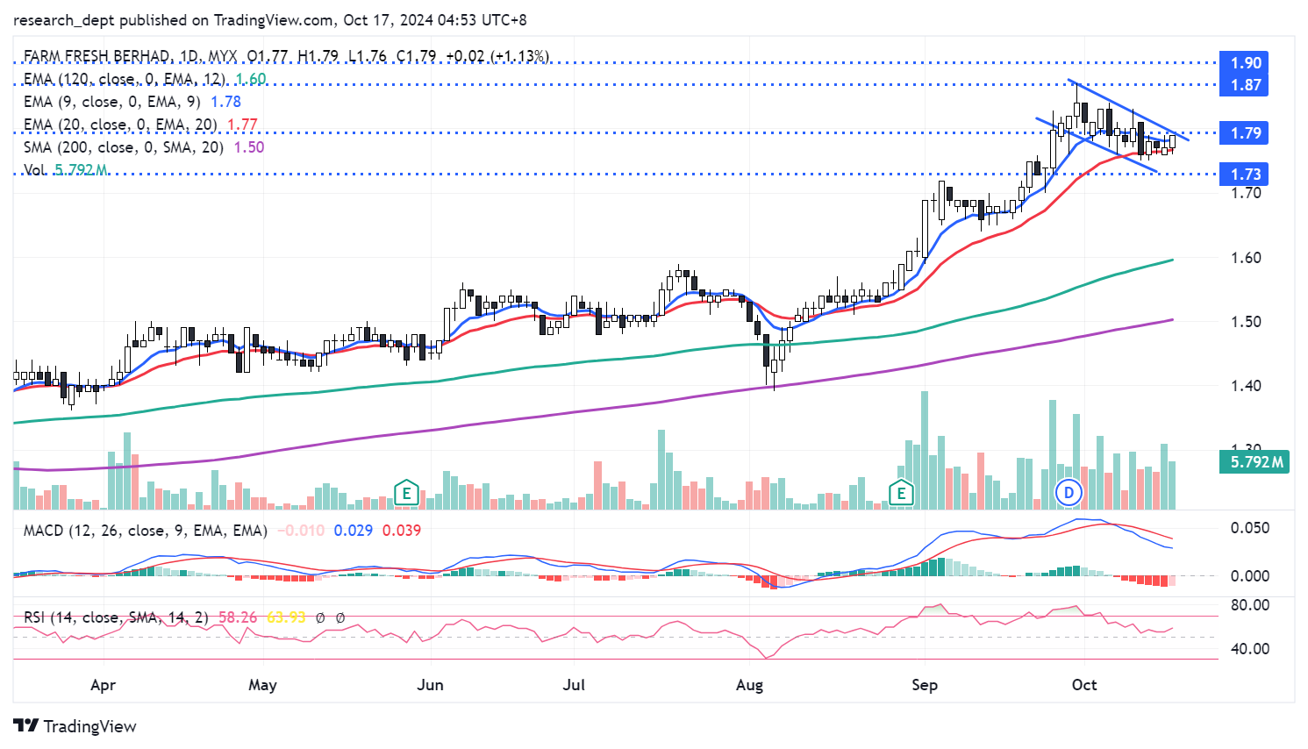The height and width of the screenshot is (749, 1308).
Task: Click the earnings 'E' marker near June
Action: (405, 493)
